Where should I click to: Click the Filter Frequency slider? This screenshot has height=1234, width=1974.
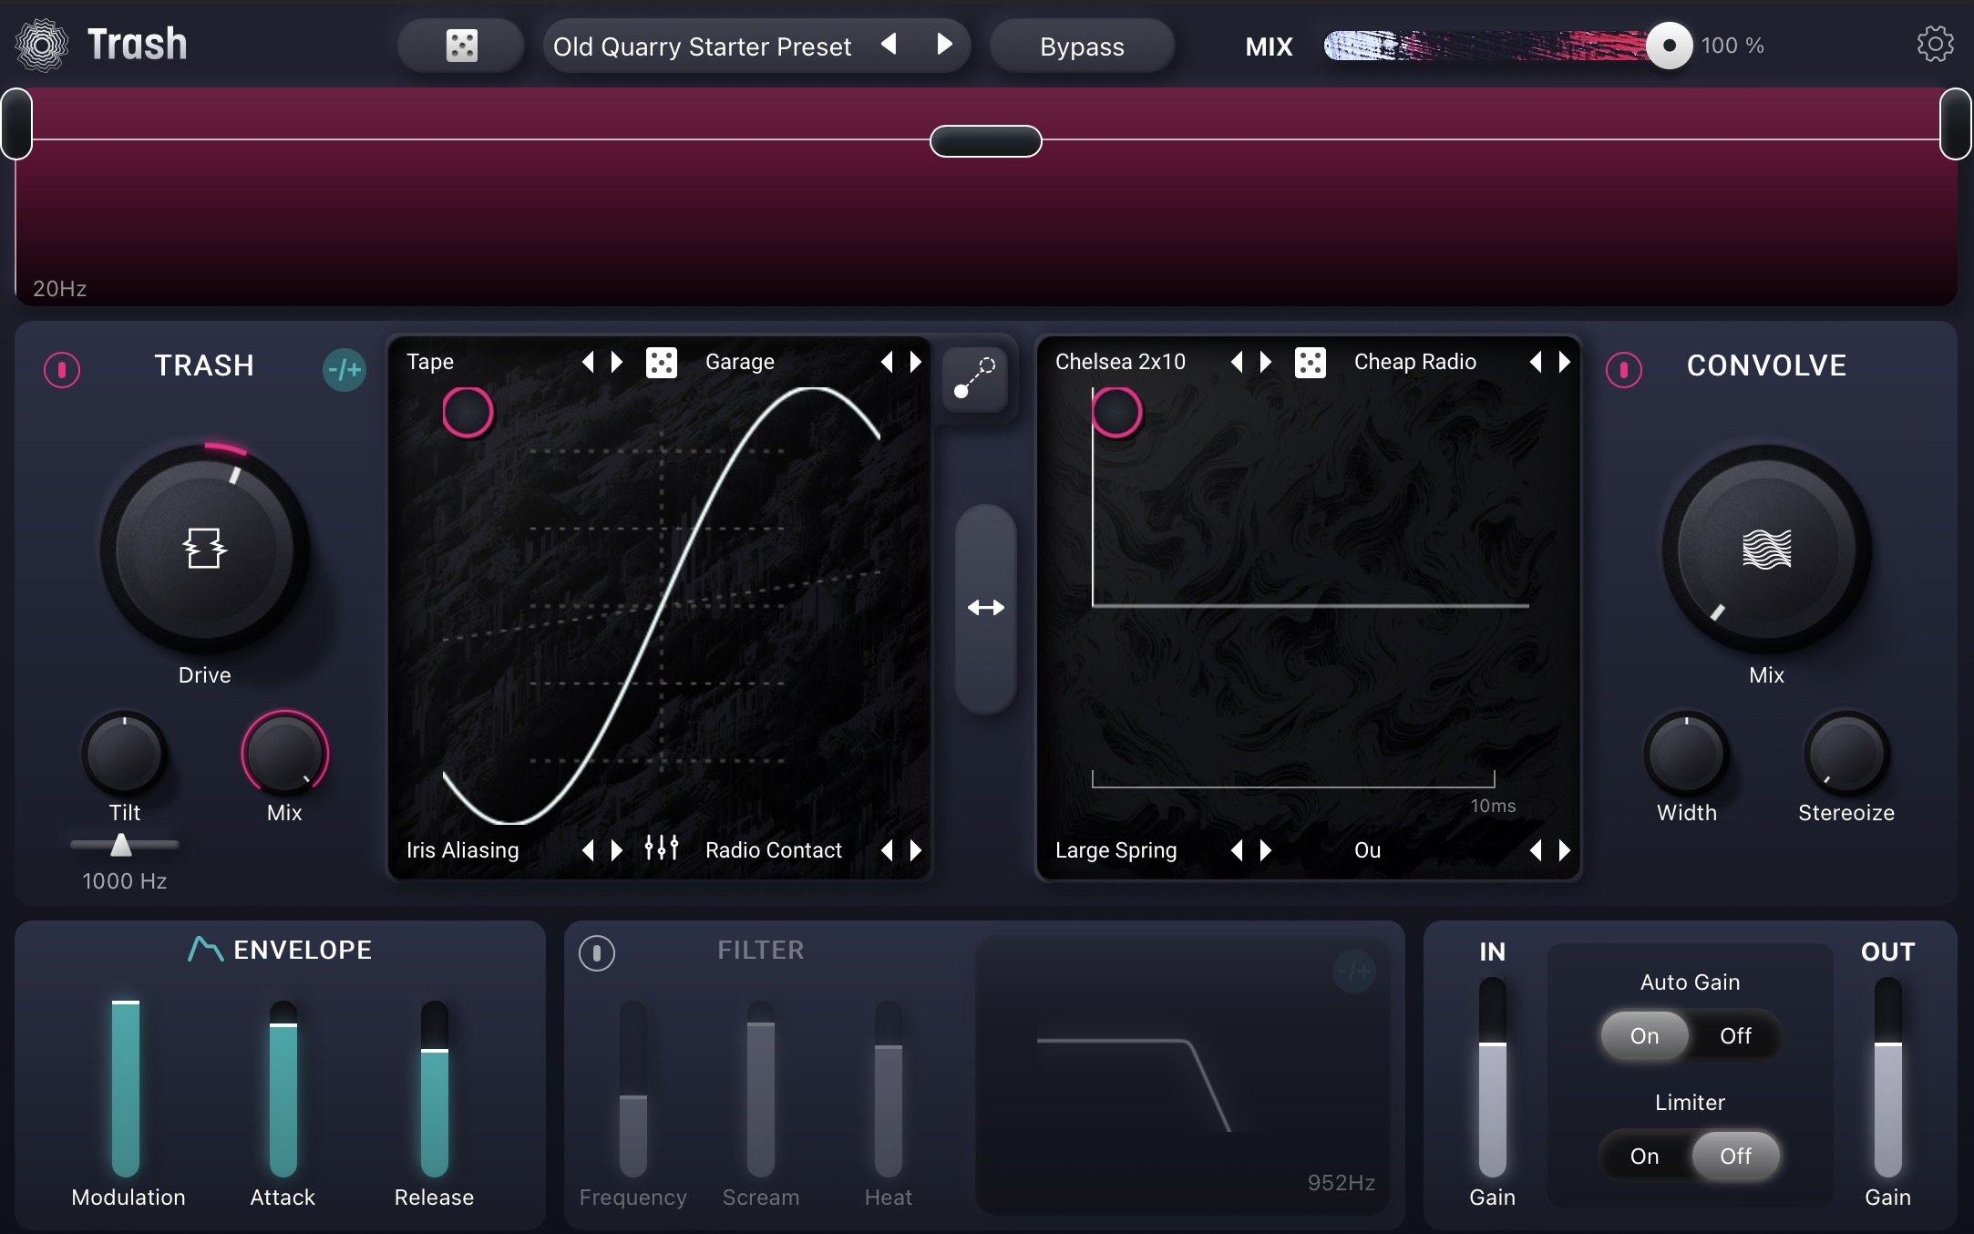pos(633,1089)
